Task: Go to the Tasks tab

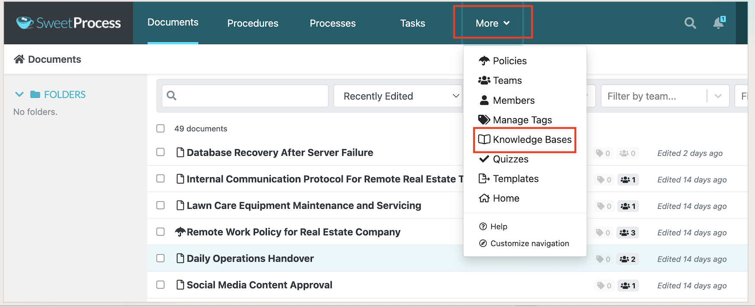Action: coord(413,23)
